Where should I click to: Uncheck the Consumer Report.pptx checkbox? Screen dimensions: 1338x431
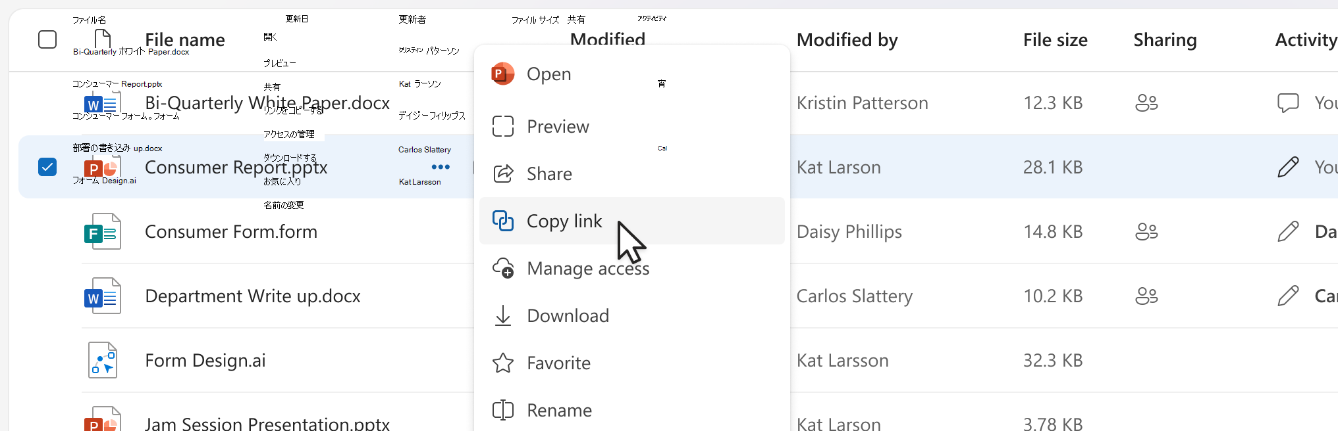47,167
